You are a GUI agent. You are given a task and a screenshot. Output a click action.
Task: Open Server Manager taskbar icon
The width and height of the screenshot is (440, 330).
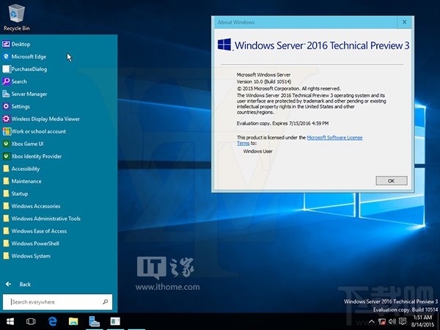click(95, 321)
